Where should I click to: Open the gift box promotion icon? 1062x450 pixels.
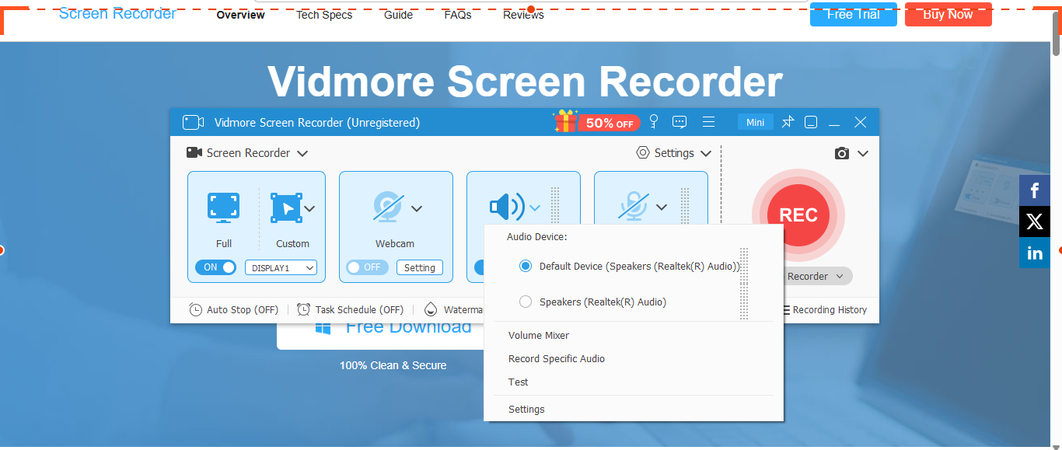pyautogui.click(x=565, y=121)
